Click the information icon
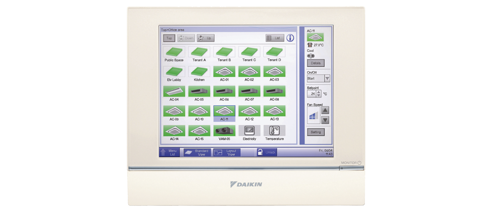 pyautogui.click(x=290, y=38)
